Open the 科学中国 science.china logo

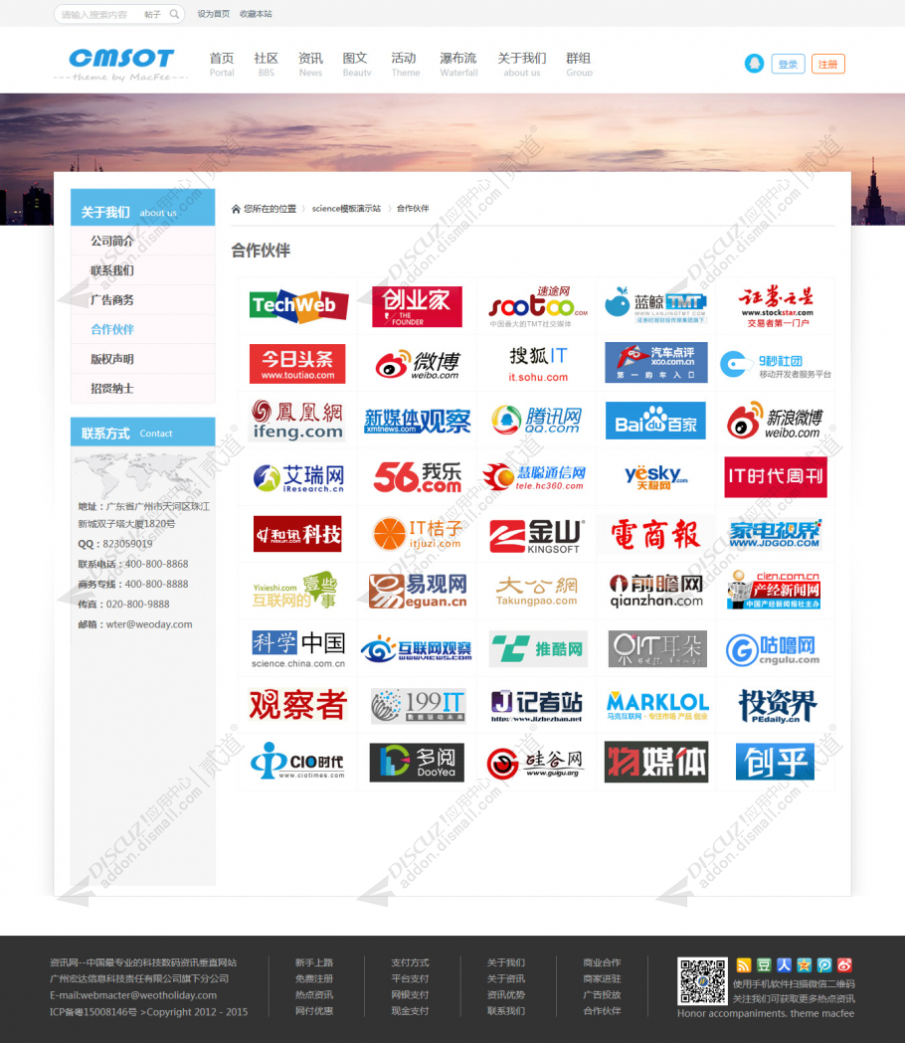tap(298, 649)
